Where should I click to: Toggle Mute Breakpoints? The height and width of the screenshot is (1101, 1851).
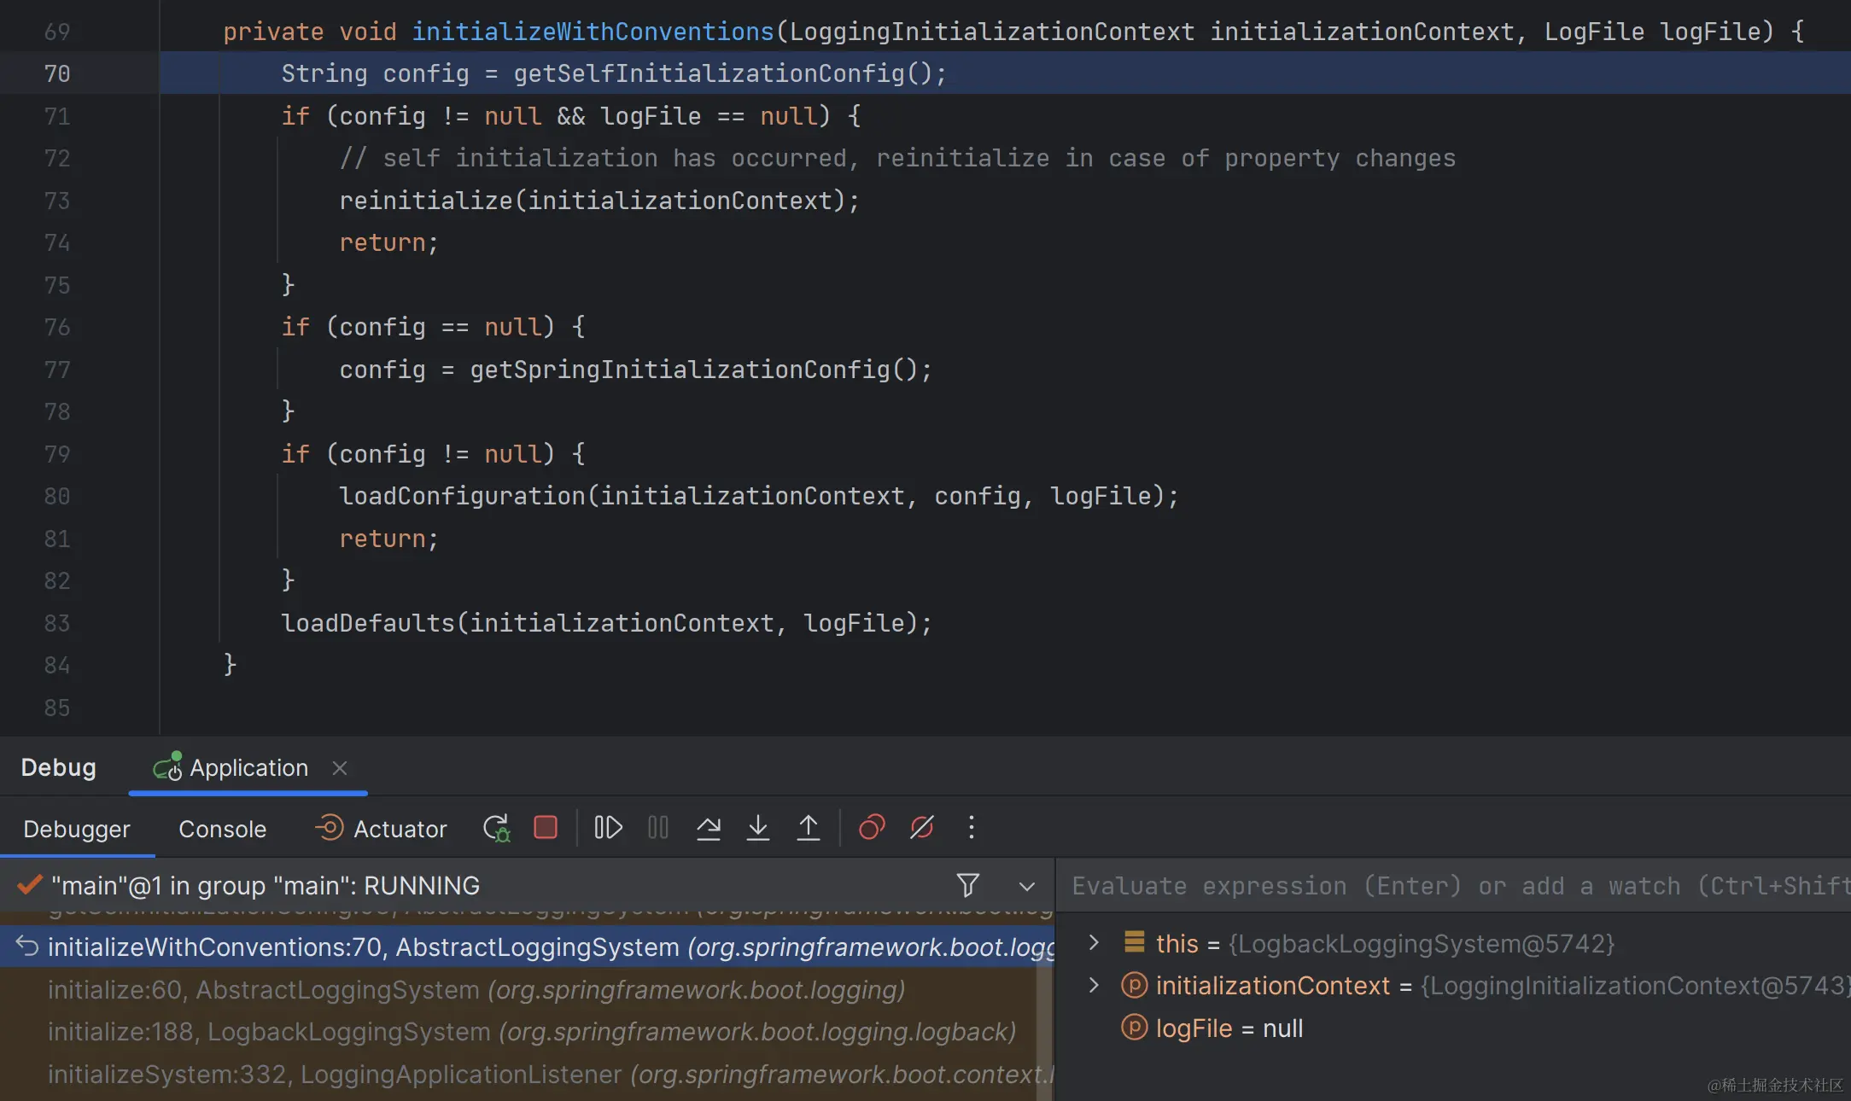tap(922, 828)
